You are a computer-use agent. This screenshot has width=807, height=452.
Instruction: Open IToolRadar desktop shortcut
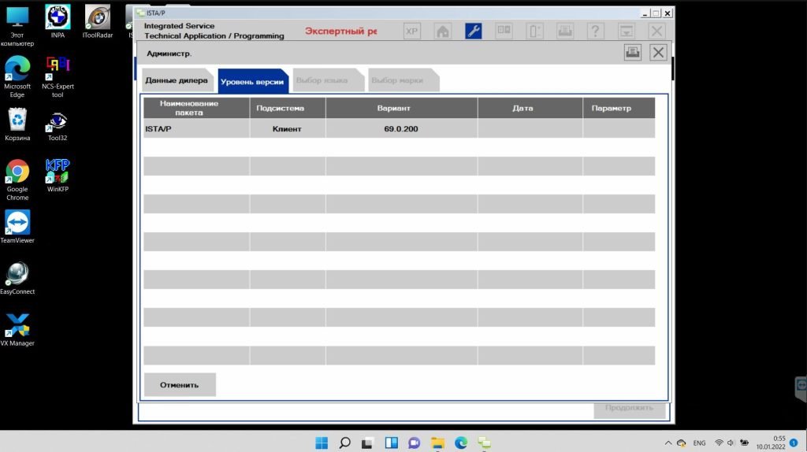coord(97,21)
